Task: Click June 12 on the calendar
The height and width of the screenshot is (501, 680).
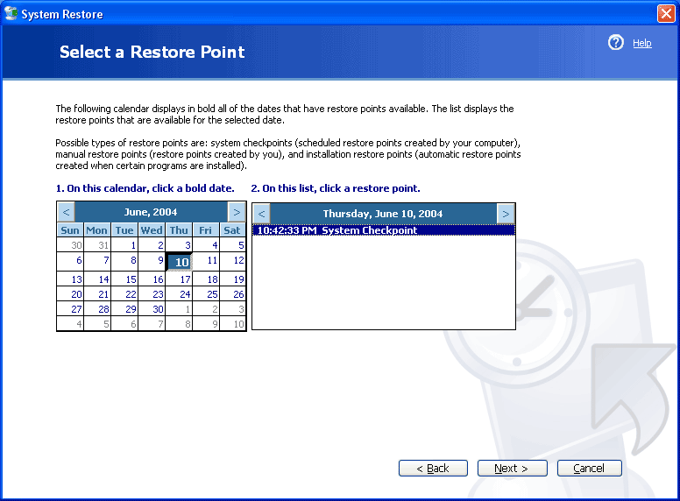Action: pos(233,262)
